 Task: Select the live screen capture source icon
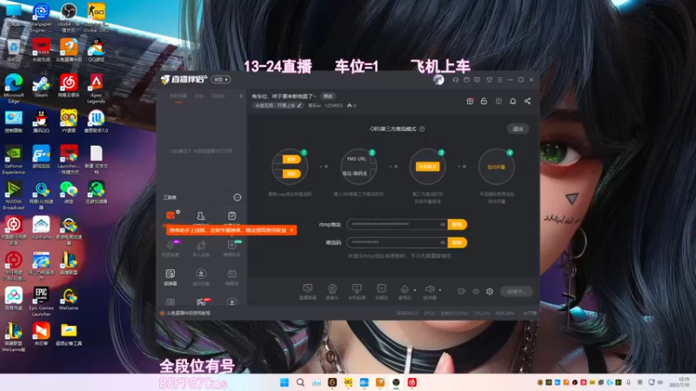tap(308, 288)
